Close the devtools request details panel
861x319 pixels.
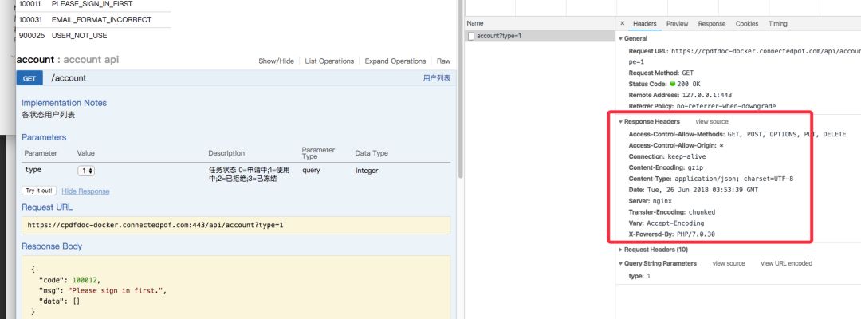(x=622, y=24)
